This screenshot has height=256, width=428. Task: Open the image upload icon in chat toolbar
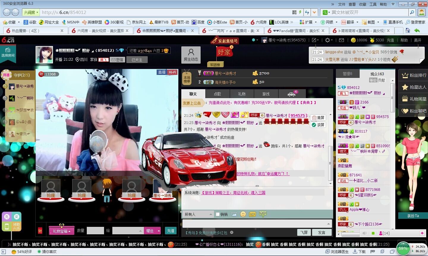(234, 214)
